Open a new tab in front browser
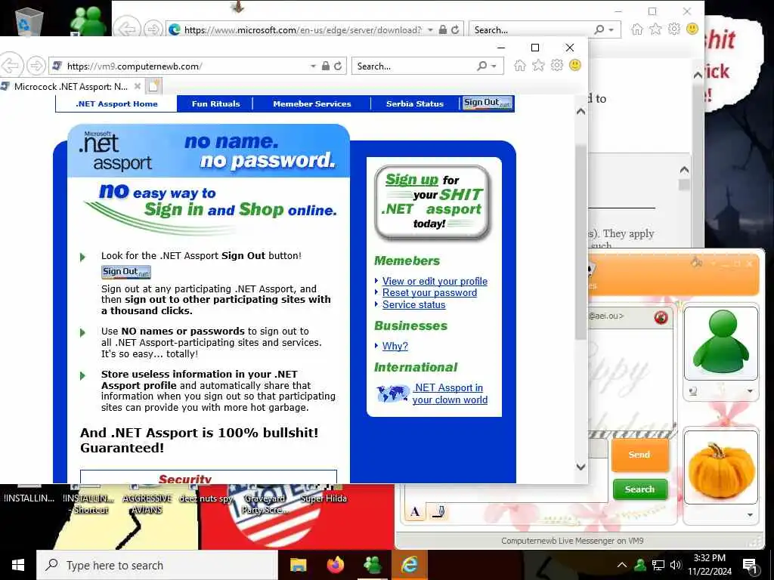The width and height of the screenshot is (774, 580). point(154,86)
